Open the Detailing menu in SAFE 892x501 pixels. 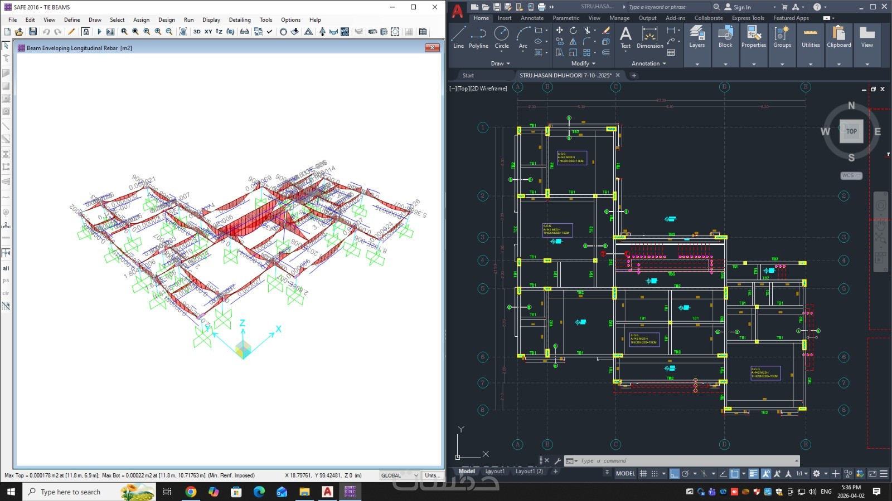click(x=240, y=19)
